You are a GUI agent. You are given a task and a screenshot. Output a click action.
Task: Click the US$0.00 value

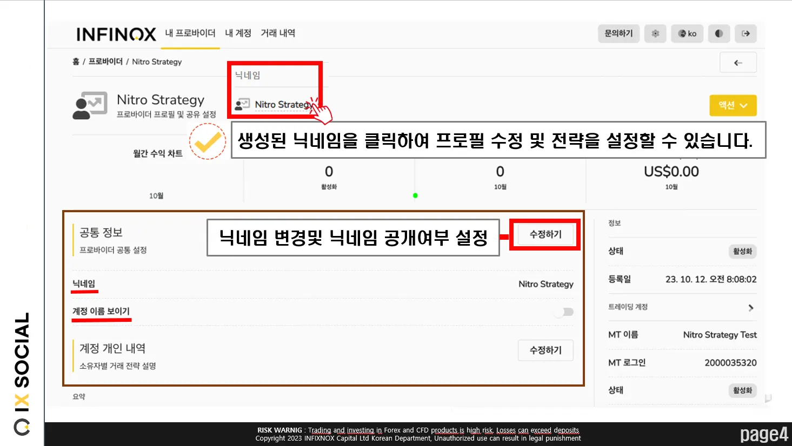671,172
